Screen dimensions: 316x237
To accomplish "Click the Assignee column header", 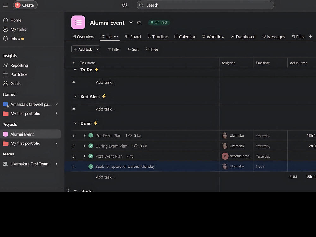I will pos(236,63).
